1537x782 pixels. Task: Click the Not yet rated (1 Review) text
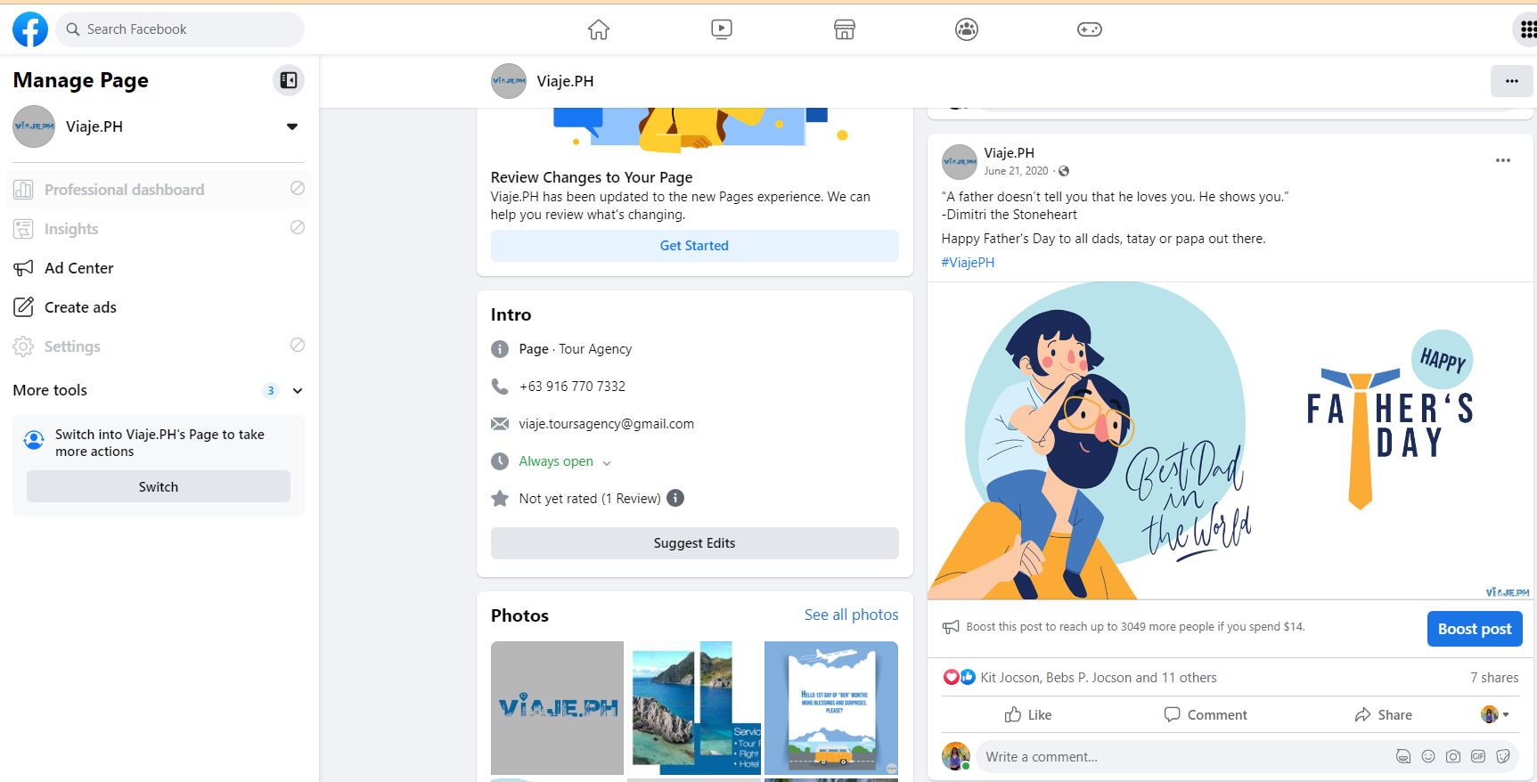point(590,499)
